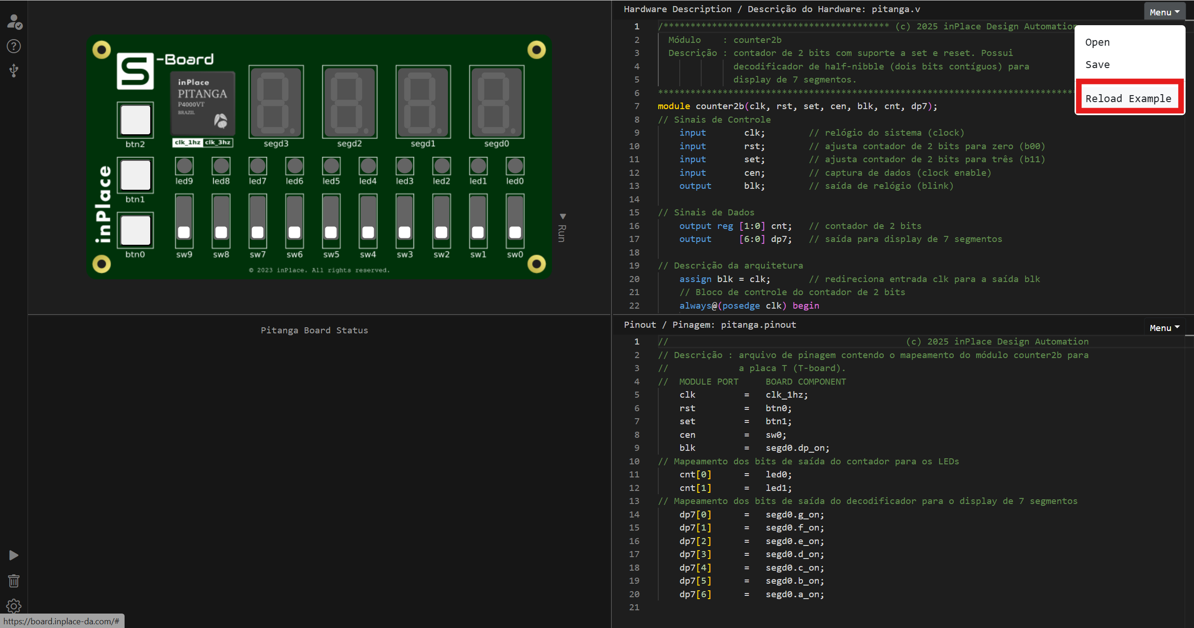Click the led5 indicator on the board
Image resolution: width=1194 pixels, height=628 pixels.
tap(331, 166)
